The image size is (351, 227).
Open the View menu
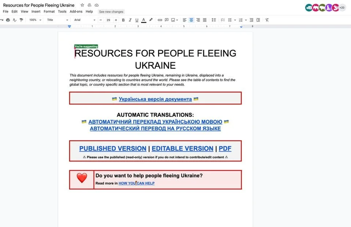click(24, 11)
